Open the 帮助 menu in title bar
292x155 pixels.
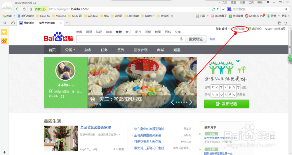click(x=260, y=2)
